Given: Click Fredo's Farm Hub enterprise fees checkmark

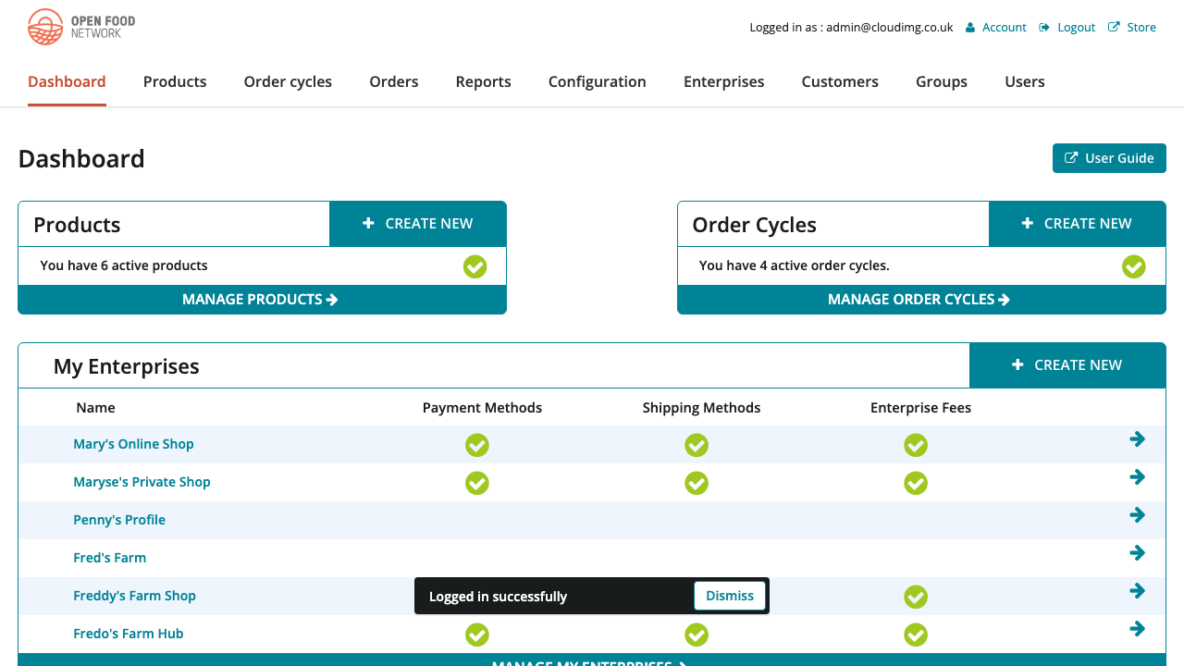Looking at the screenshot, I should click(916, 635).
